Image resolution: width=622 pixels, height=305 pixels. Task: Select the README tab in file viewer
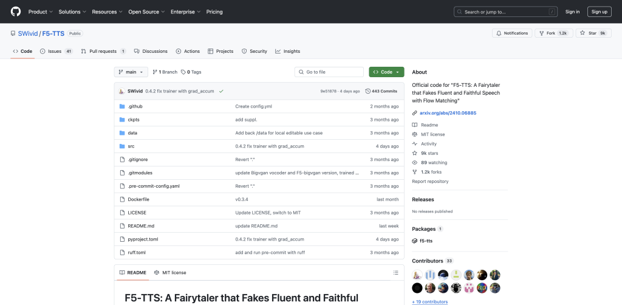coord(133,273)
